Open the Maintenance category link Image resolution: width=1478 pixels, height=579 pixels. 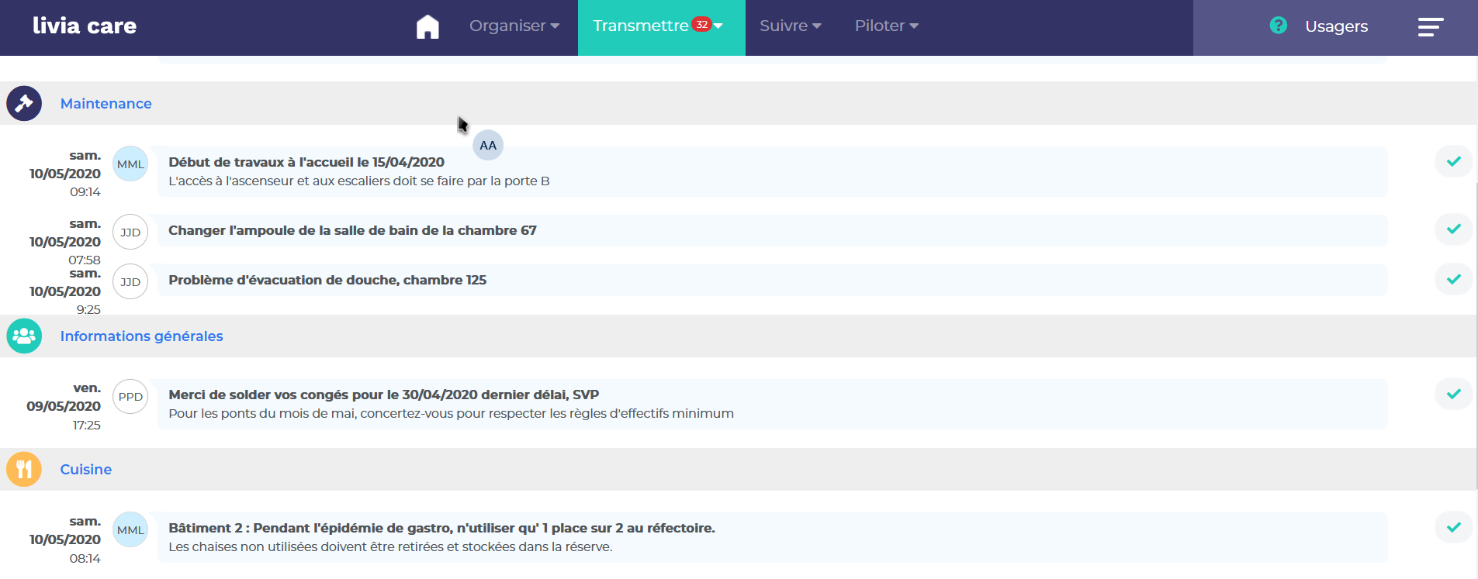click(106, 104)
